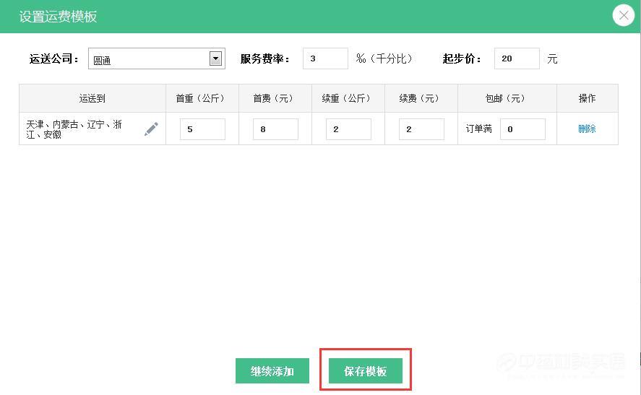
Task: Focus the 服务费率 input field
Action: (325, 58)
